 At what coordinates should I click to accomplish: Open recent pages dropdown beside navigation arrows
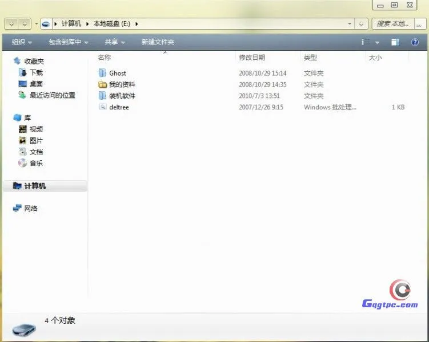36,24
